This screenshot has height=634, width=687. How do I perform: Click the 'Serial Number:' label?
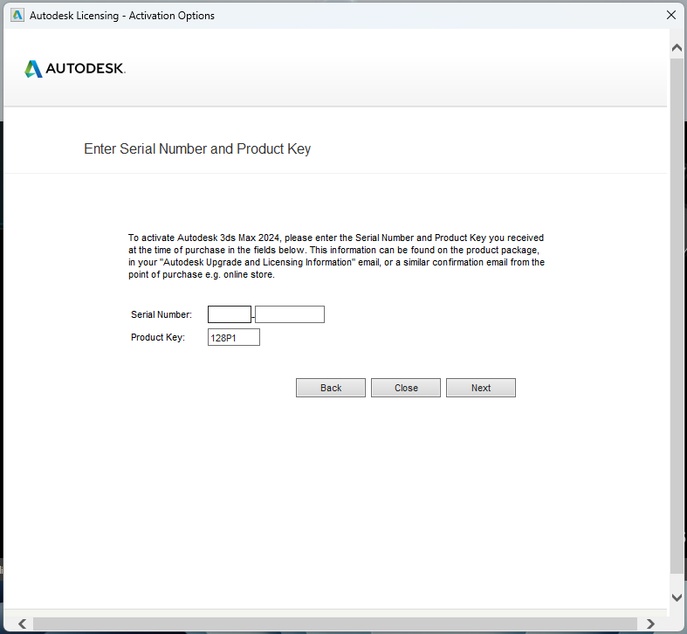[161, 314]
